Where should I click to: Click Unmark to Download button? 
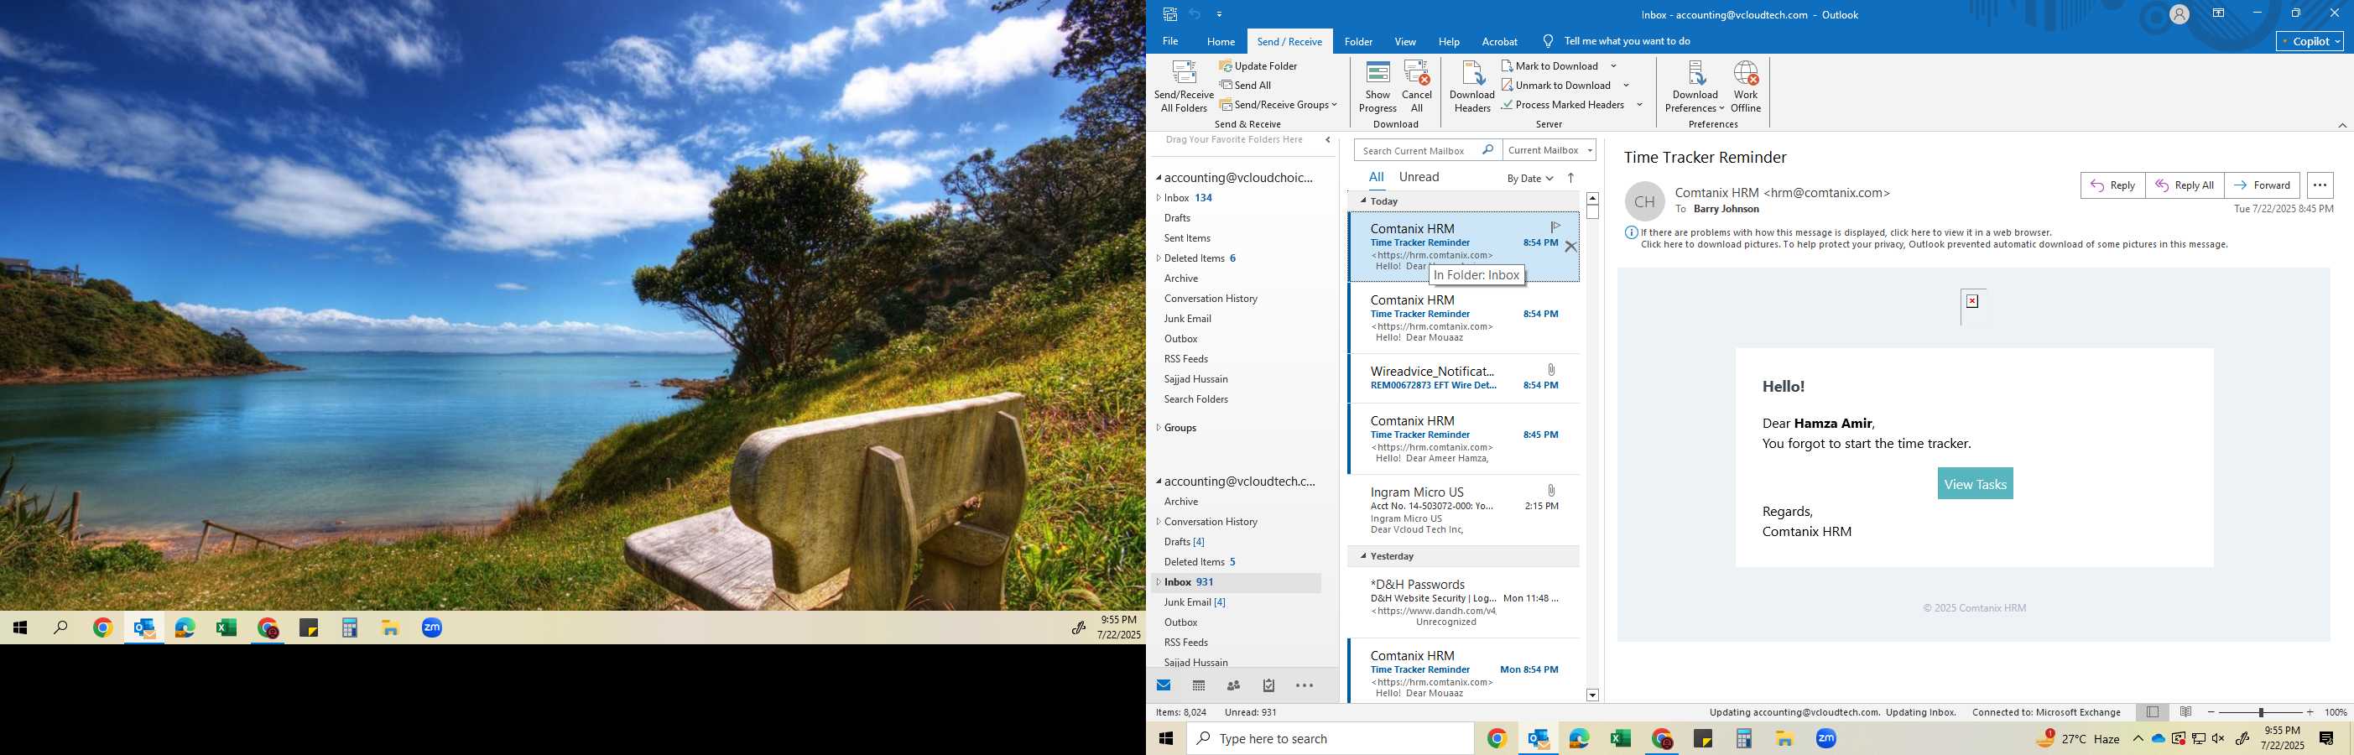(x=1556, y=85)
